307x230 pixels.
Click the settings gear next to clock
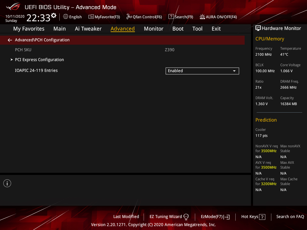(x=54, y=16)
